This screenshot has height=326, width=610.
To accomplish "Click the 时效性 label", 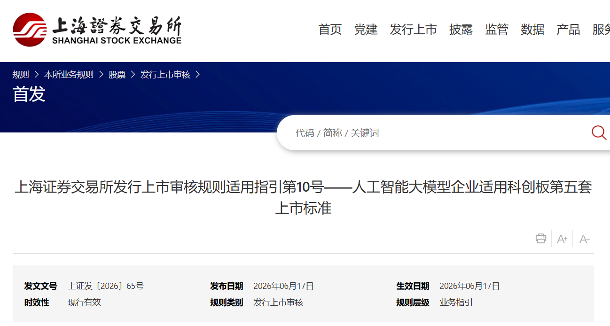I will click(37, 303).
